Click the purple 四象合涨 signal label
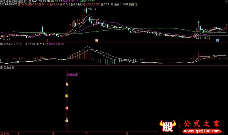The width and height of the screenshot is (228, 135). [72, 75]
